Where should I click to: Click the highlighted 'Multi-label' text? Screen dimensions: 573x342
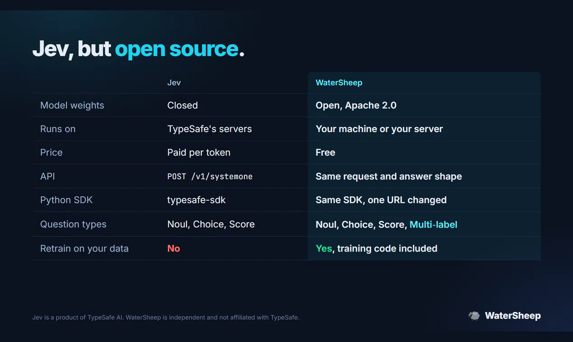(433, 224)
